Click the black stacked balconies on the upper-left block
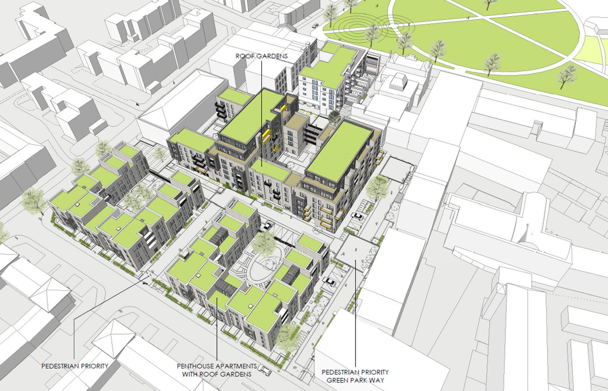608x391 pixels. pyautogui.click(x=220, y=110)
